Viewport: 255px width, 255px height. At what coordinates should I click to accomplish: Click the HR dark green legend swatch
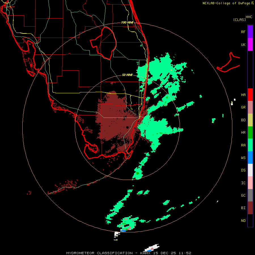[x=250, y=133]
